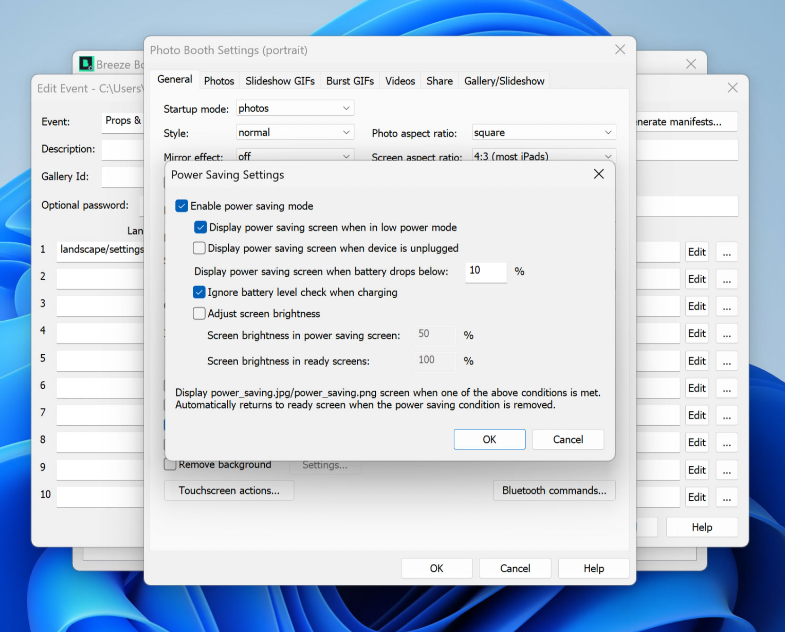Image resolution: width=785 pixels, height=632 pixels.
Task: Click Edit button for row 3
Action: 697,307
